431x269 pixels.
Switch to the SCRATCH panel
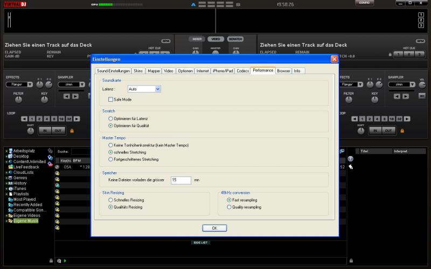point(235,39)
